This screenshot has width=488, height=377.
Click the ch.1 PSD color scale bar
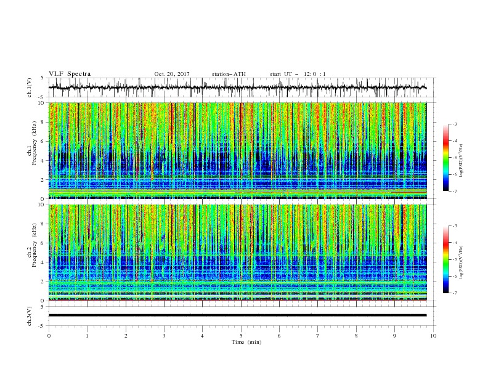445,158
